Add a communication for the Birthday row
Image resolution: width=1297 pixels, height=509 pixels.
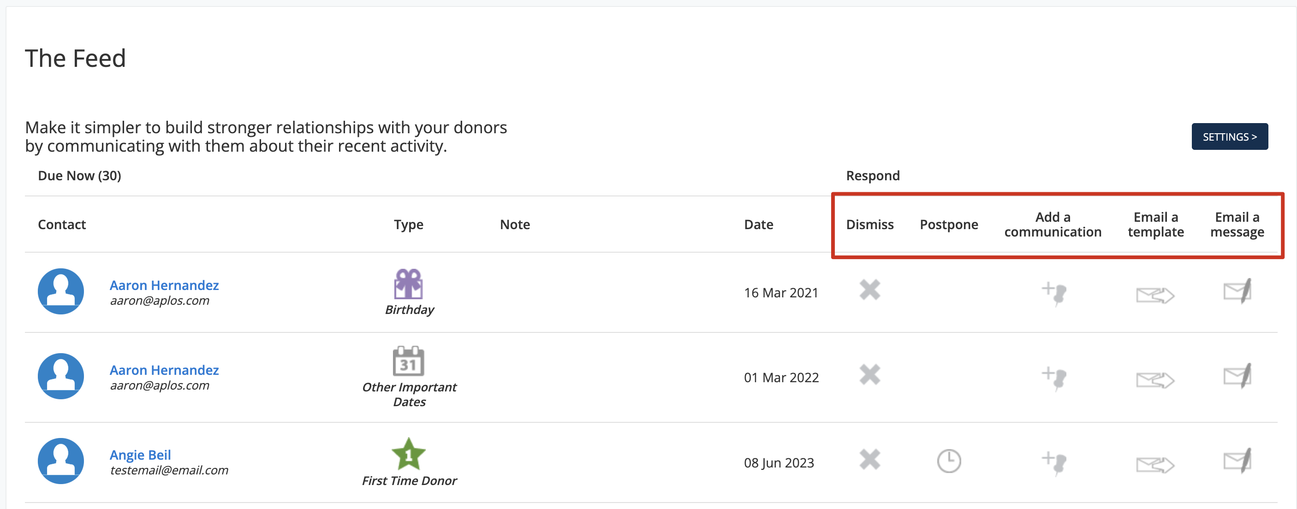pyautogui.click(x=1054, y=294)
